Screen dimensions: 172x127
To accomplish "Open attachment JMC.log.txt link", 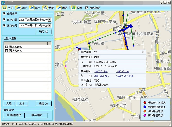I will (101, 76).
